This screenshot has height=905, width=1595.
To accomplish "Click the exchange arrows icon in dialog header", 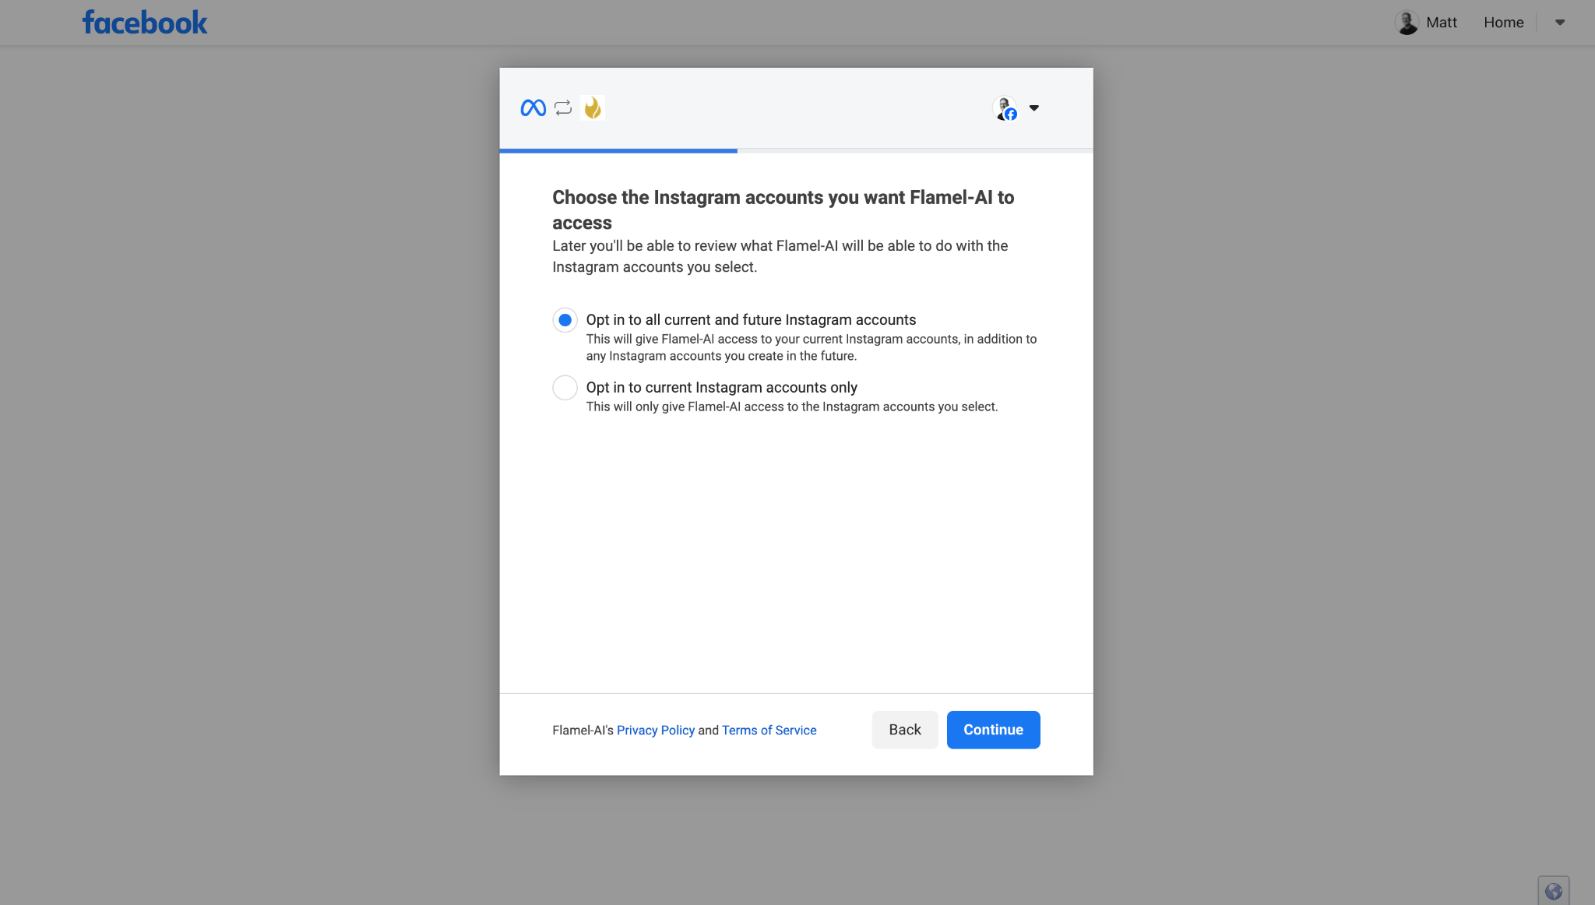I will (x=563, y=107).
